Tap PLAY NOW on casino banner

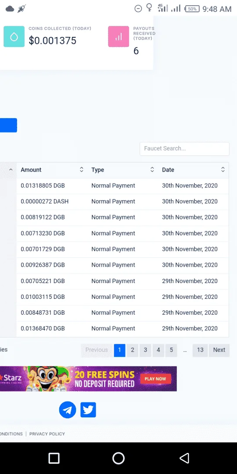pos(155,379)
